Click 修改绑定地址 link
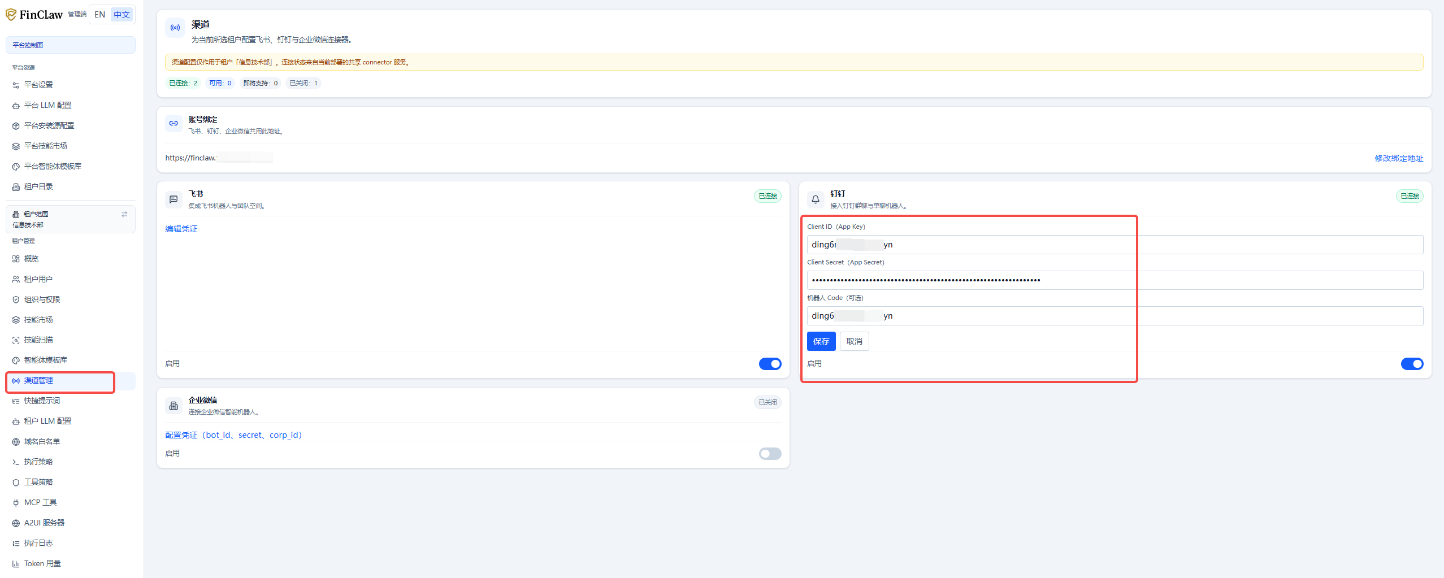 (x=1399, y=158)
